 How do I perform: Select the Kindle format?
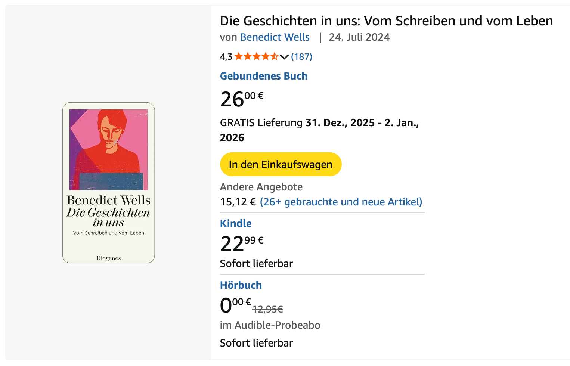[236, 223]
